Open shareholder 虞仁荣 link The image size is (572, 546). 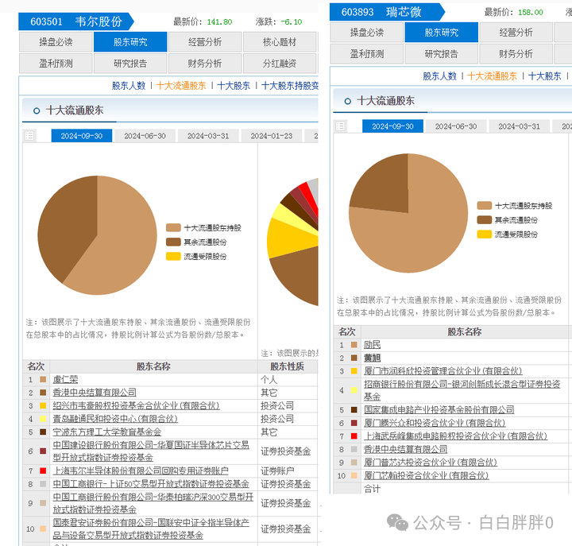(x=65, y=380)
